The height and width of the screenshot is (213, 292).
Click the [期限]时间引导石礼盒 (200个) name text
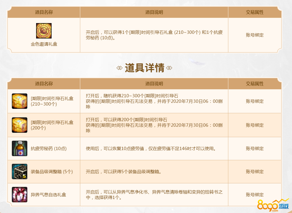[52, 125]
